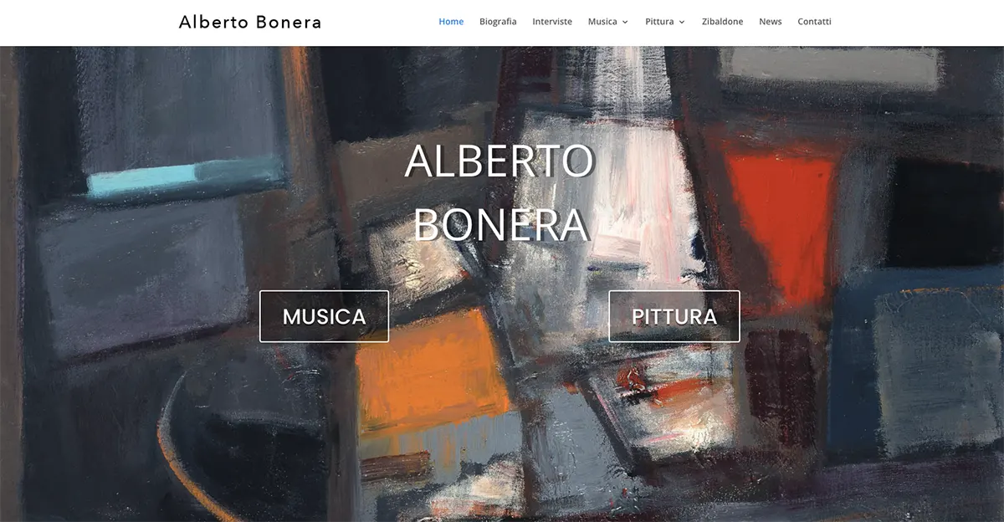Expand the Pittura dropdown chevron

[x=682, y=23]
